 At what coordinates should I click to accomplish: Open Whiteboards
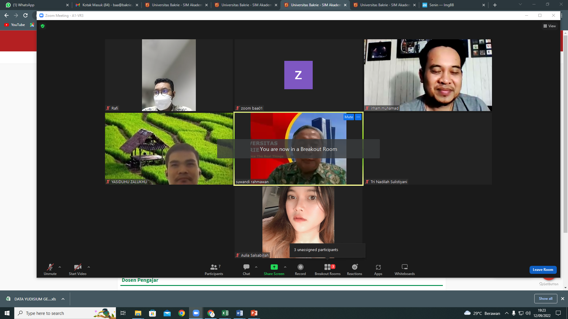(x=405, y=269)
